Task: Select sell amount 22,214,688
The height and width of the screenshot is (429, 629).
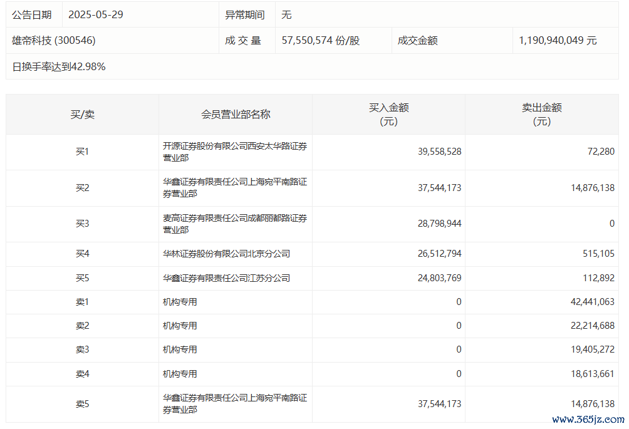Action: click(x=593, y=326)
